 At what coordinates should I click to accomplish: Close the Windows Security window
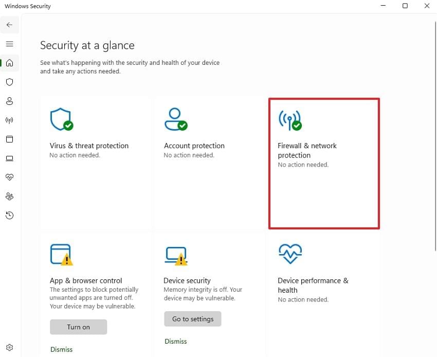427,6
